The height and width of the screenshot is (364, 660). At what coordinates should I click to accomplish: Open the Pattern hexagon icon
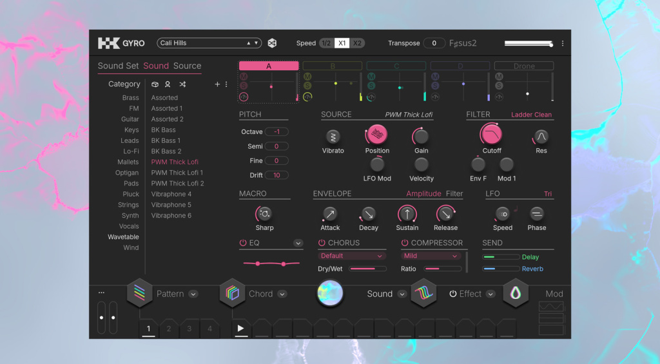pos(139,294)
